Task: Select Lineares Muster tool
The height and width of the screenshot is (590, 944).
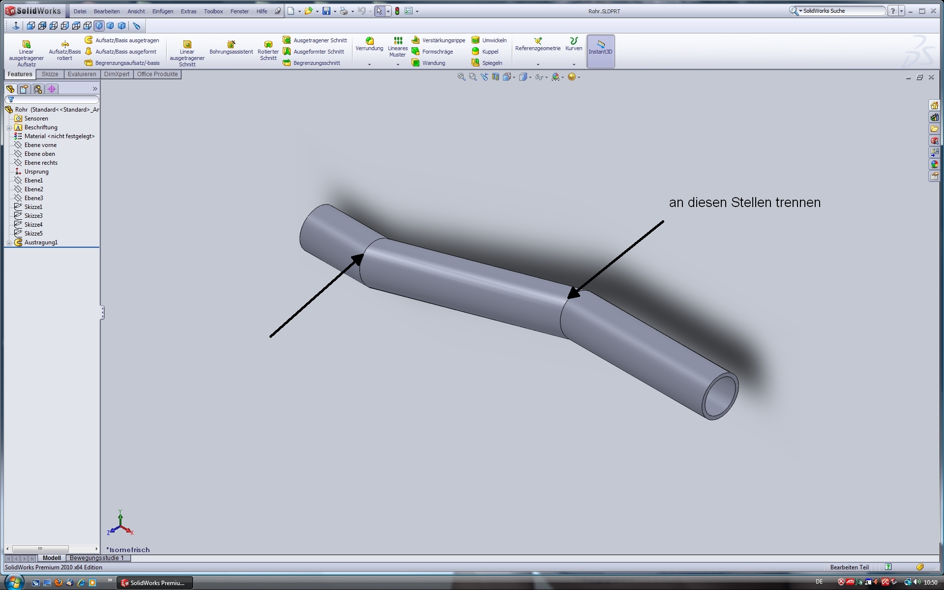Action: click(398, 47)
